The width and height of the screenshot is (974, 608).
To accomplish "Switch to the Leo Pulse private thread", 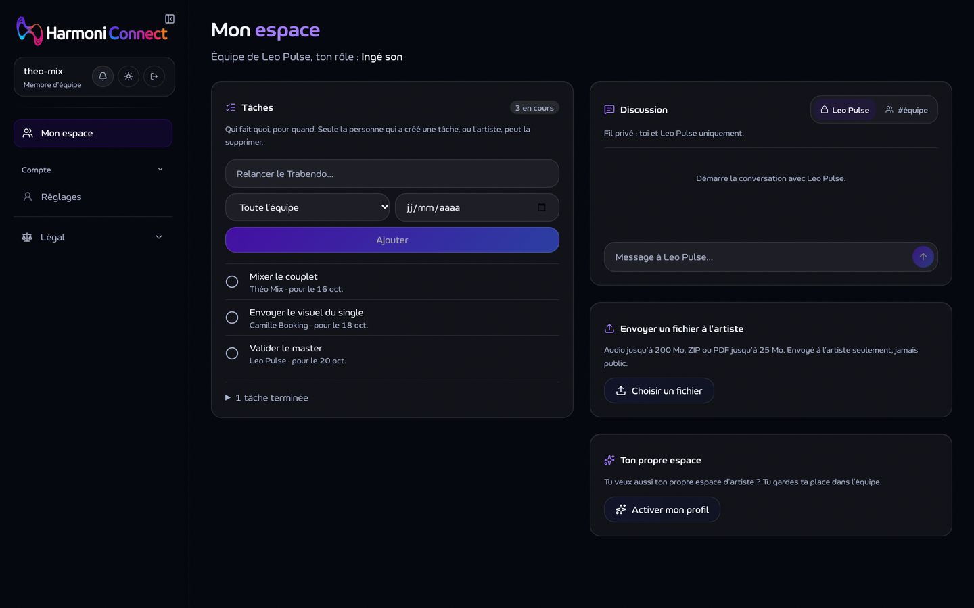I will point(845,110).
